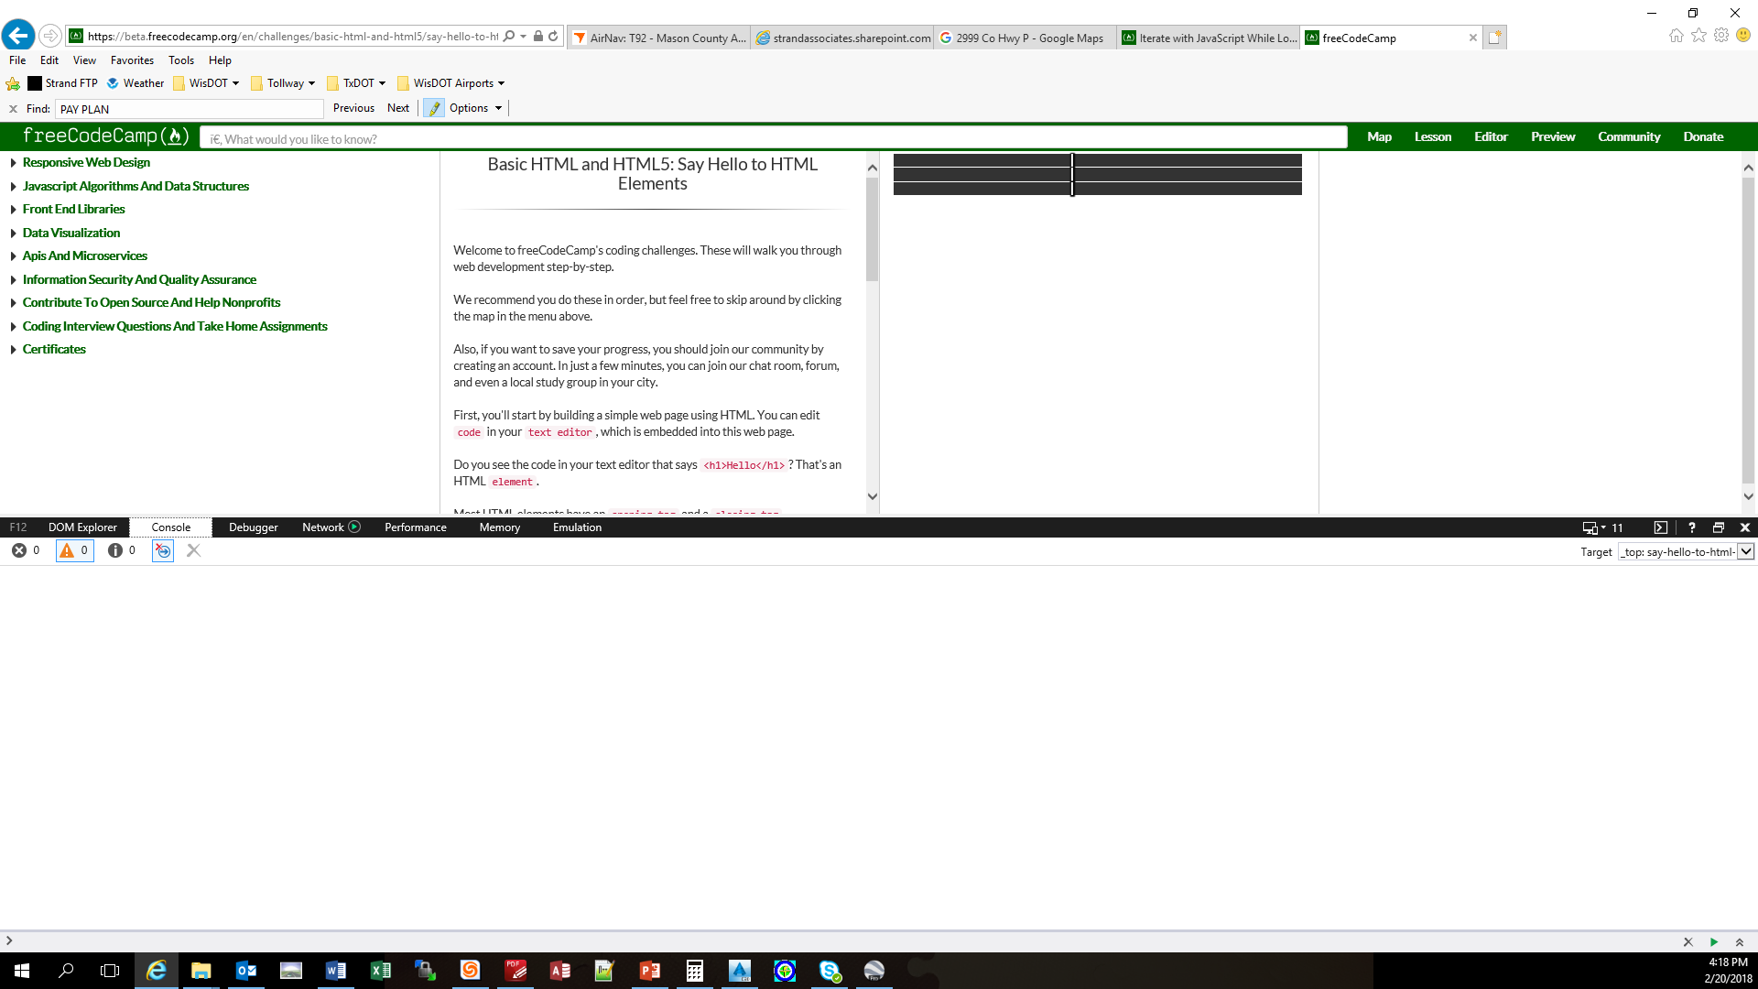Clear the console output

[x=193, y=550]
